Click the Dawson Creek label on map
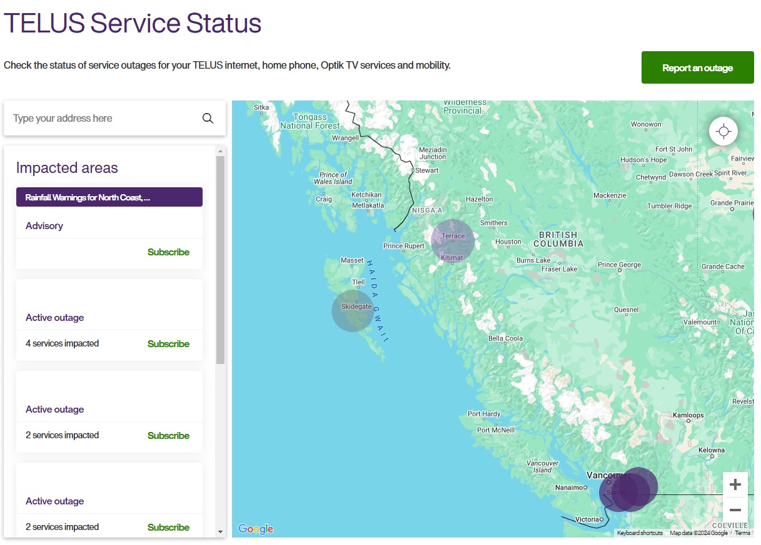 coord(690,174)
